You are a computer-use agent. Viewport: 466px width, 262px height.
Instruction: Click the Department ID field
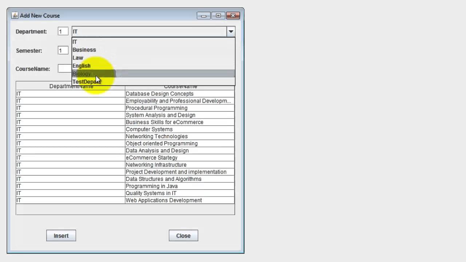click(63, 31)
